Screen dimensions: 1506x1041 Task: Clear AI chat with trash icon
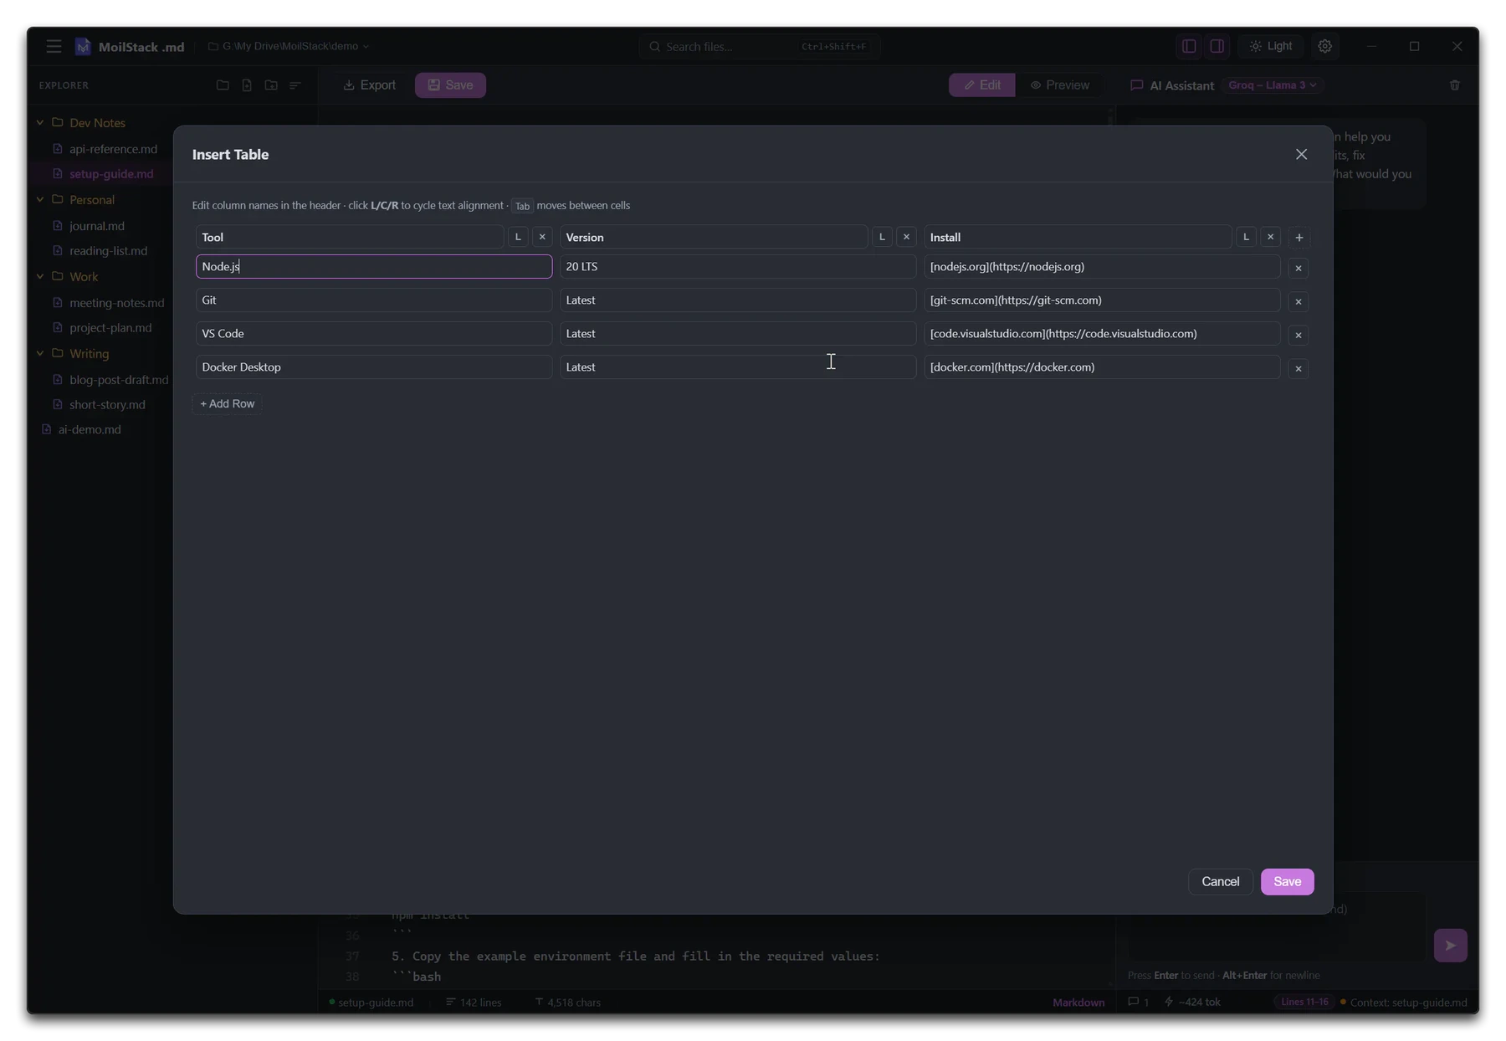(x=1454, y=85)
